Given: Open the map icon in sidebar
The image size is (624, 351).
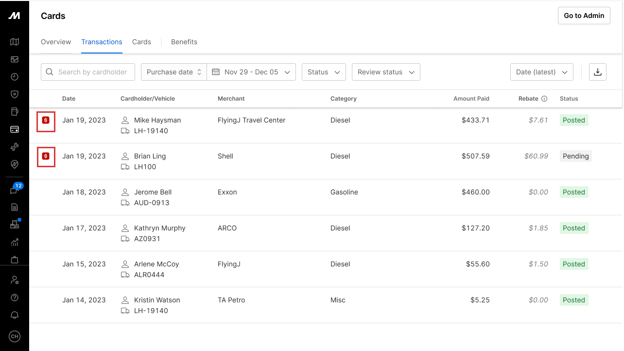Looking at the screenshot, I should pyautogui.click(x=15, y=42).
